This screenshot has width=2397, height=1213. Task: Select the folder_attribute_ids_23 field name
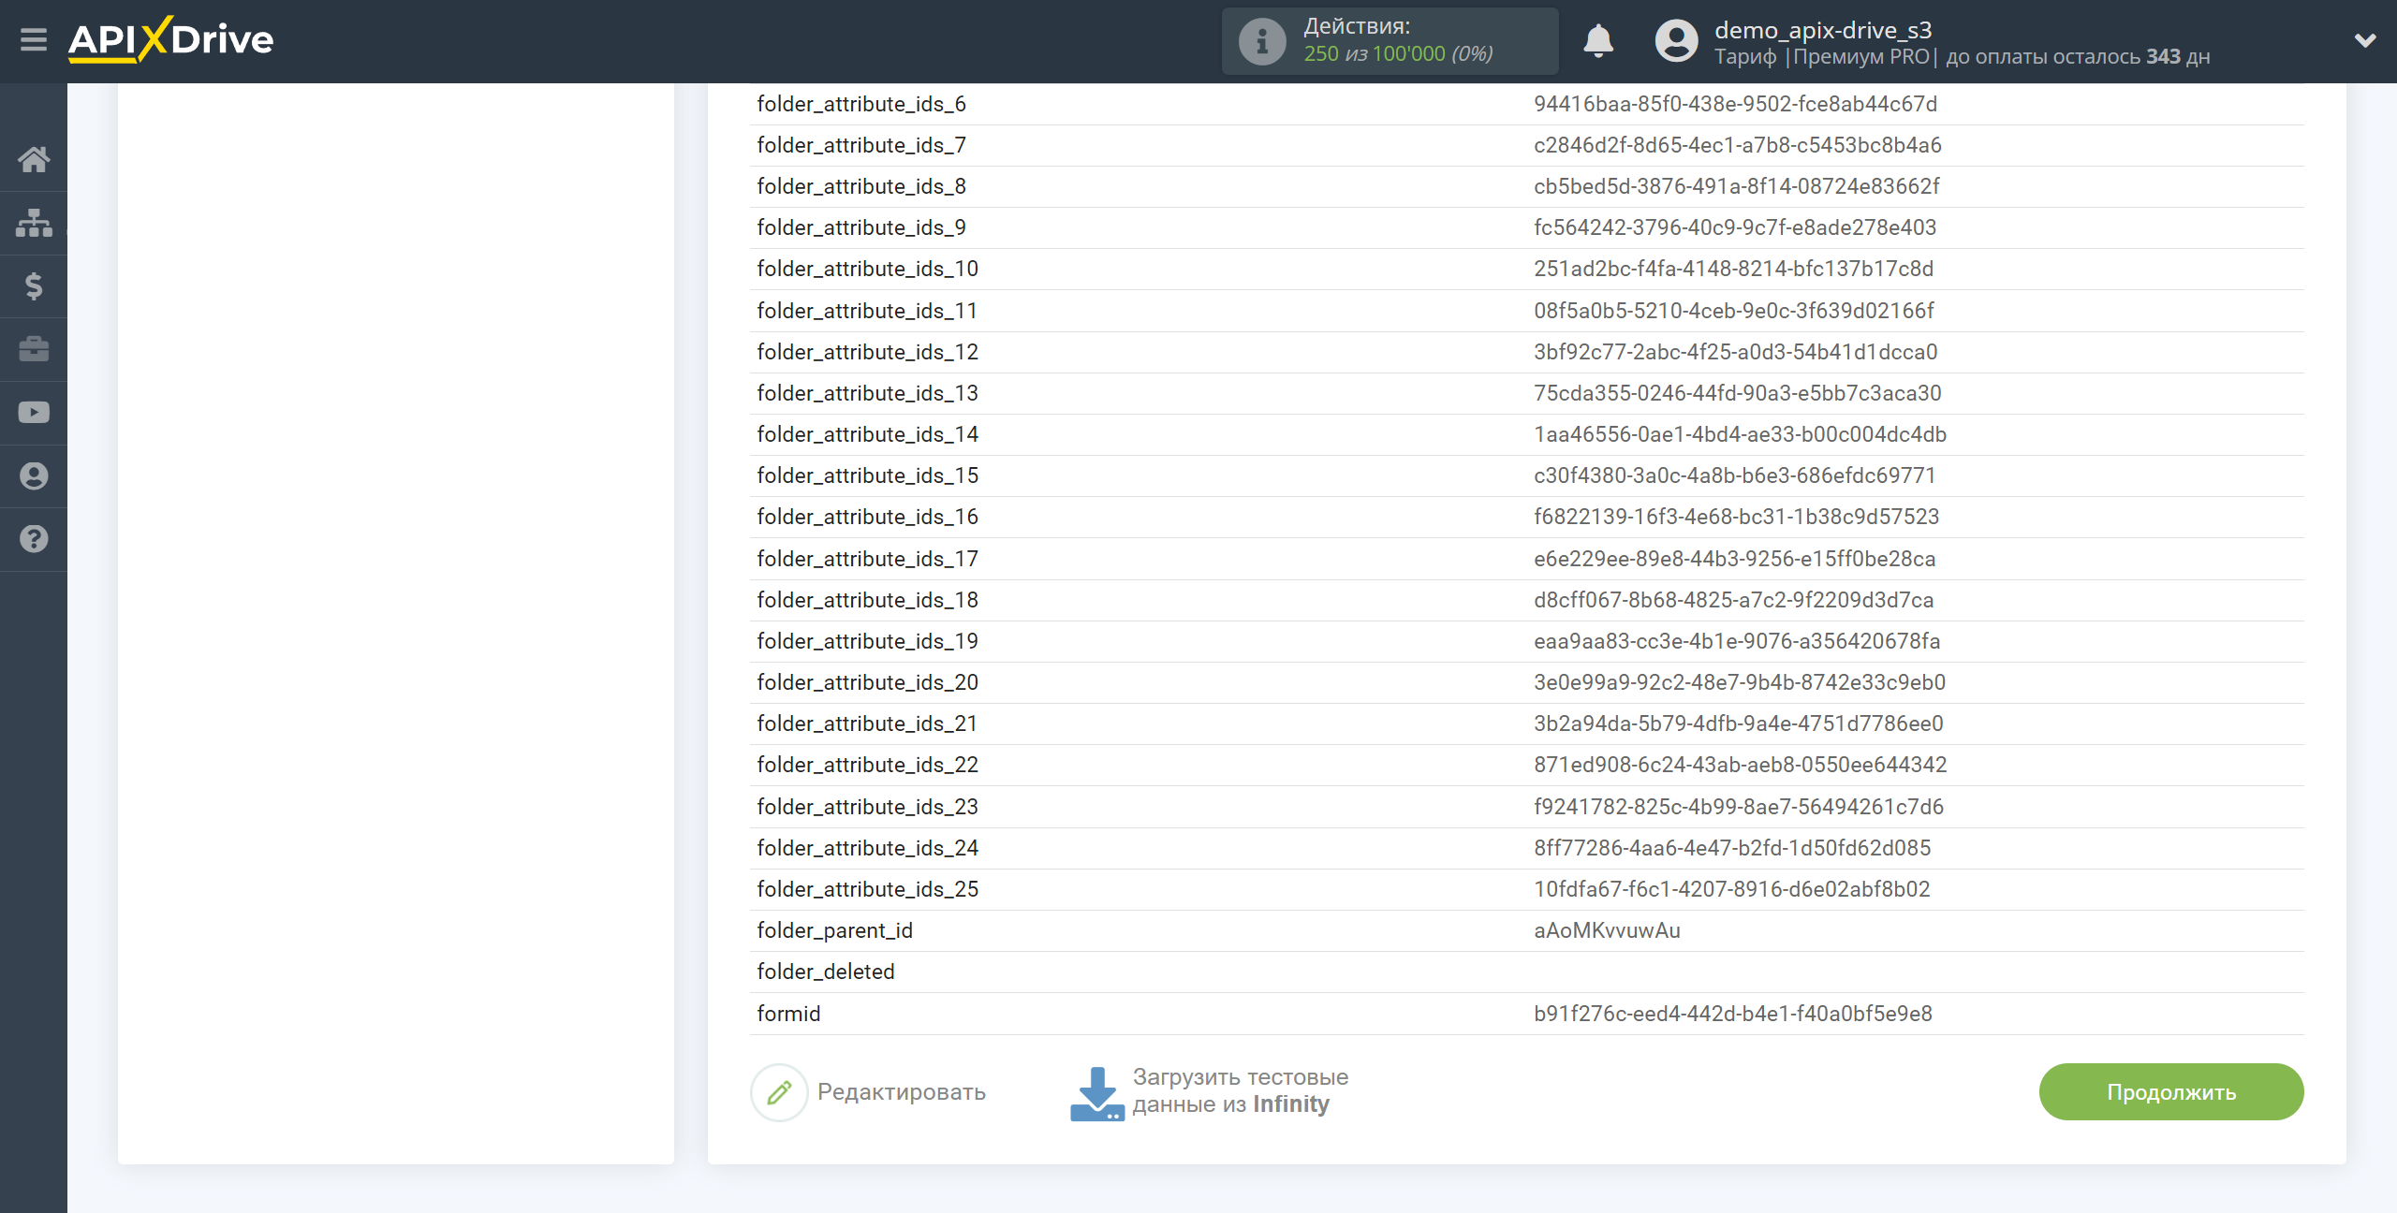click(867, 807)
